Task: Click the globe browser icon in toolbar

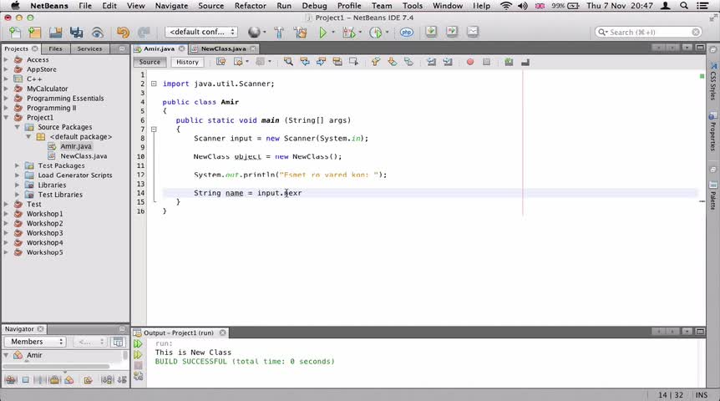Action: point(254,32)
